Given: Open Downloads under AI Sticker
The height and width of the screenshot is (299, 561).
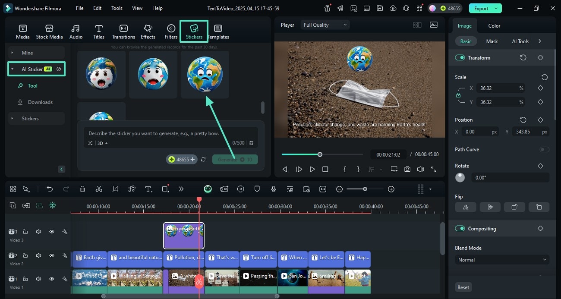Looking at the screenshot, I should [x=40, y=102].
